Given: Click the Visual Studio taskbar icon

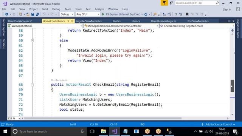Looking at the screenshot, I should [114, 131].
